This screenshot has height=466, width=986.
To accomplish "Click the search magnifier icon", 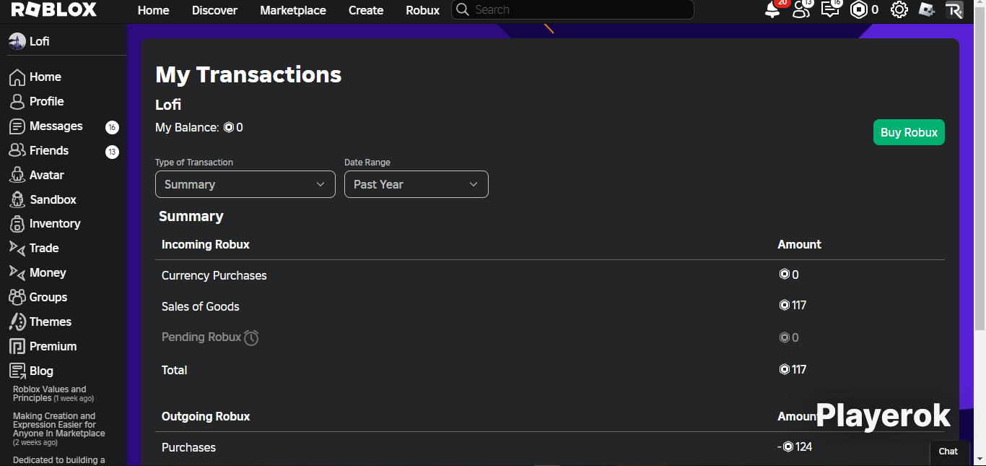I will (463, 10).
